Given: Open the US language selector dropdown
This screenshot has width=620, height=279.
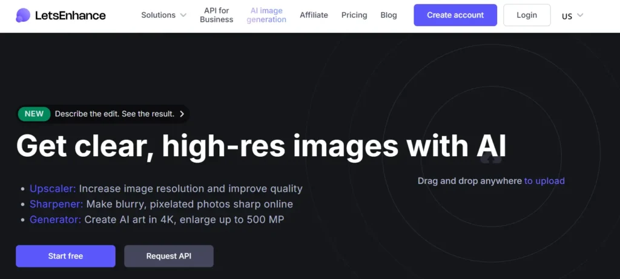Looking at the screenshot, I should point(572,16).
